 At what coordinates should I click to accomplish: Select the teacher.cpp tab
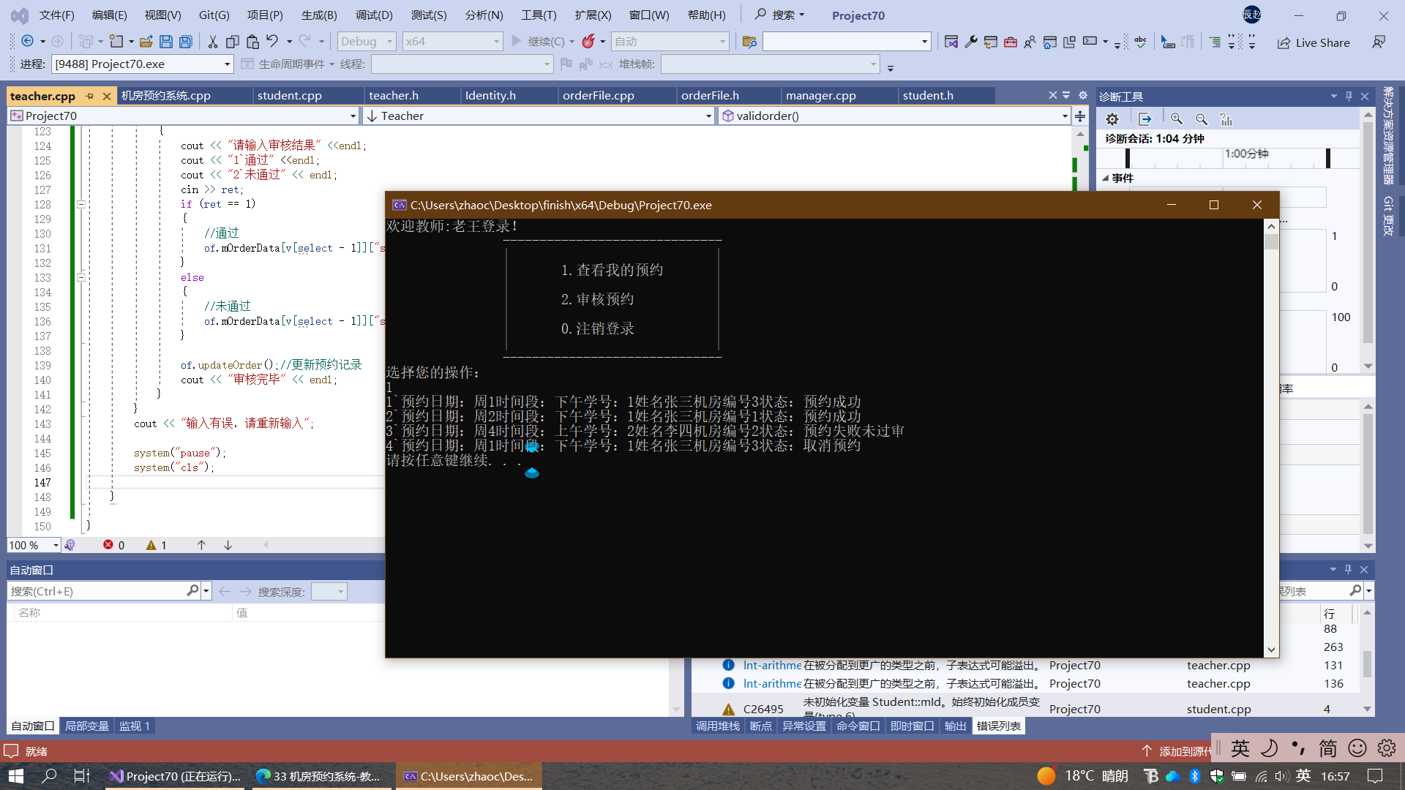(48, 94)
